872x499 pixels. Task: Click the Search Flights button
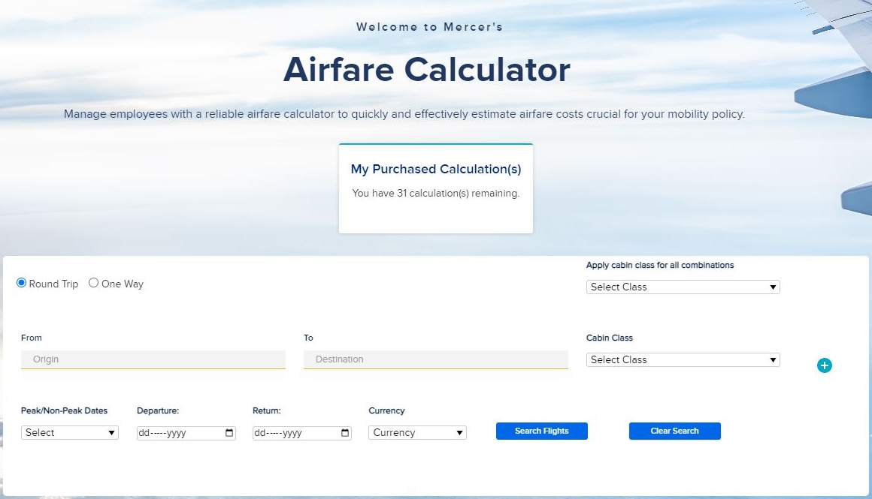[x=541, y=431]
